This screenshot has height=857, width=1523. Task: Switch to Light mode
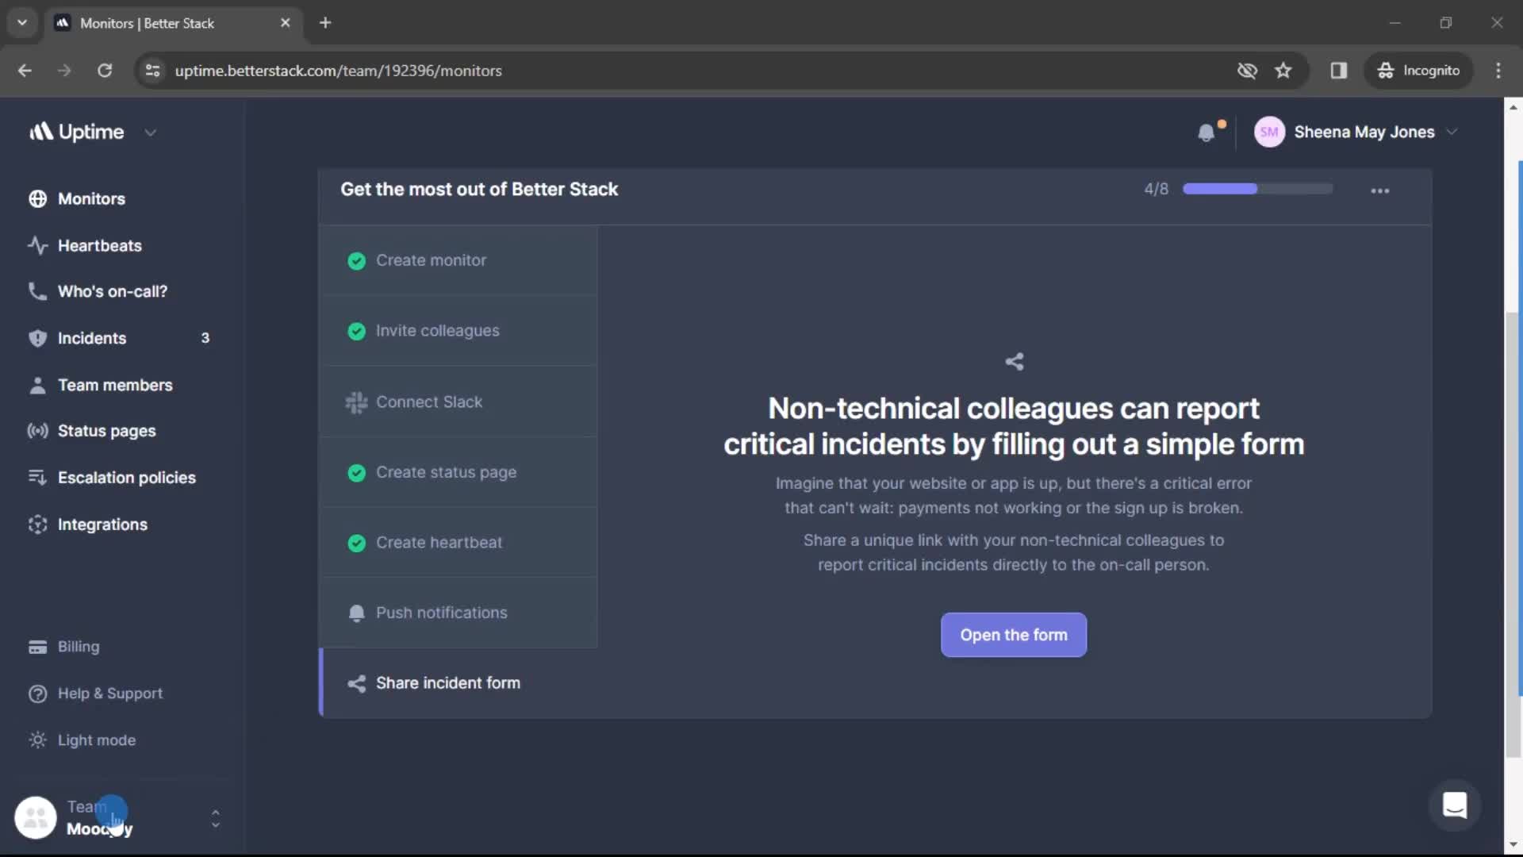96,740
